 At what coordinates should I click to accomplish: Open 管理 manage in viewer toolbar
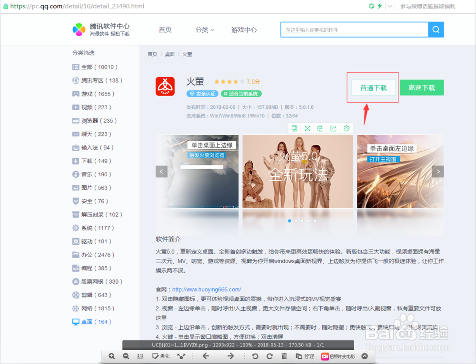tap(305, 356)
